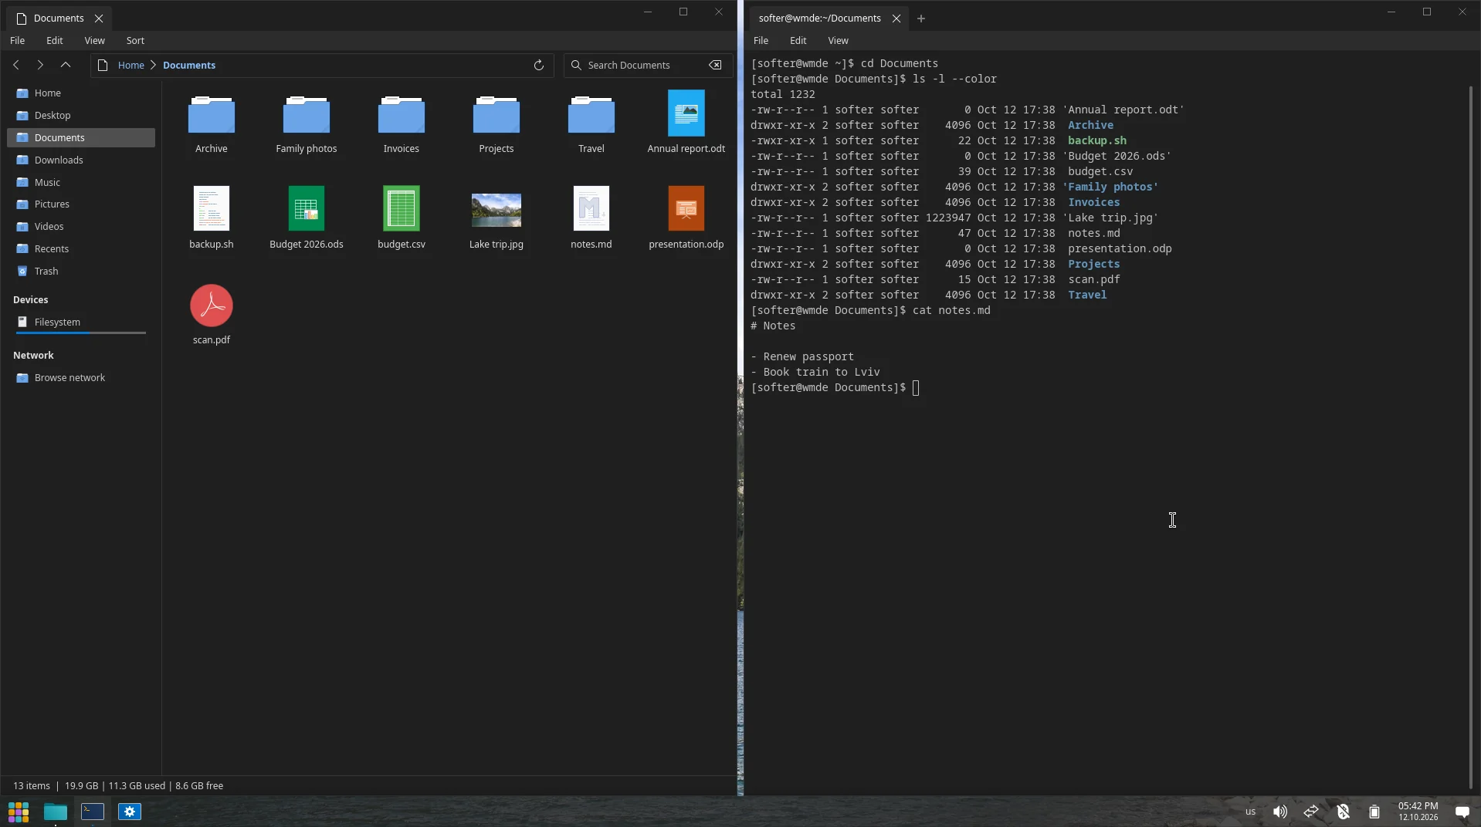The image size is (1481, 827).
Task: Open Trash in the sidebar
Action: click(81, 271)
